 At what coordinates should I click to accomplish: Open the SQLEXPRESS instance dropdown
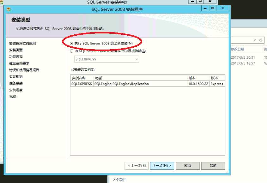[106, 59]
